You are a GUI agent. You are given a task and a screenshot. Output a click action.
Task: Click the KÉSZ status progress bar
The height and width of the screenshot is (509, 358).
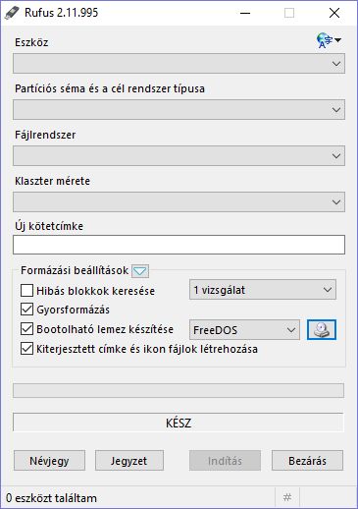pyautogui.click(x=179, y=423)
